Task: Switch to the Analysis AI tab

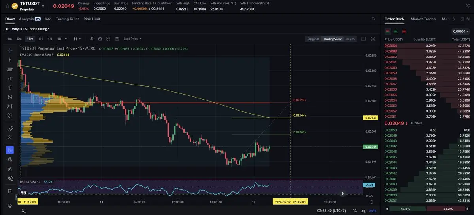Action: pos(30,19)
